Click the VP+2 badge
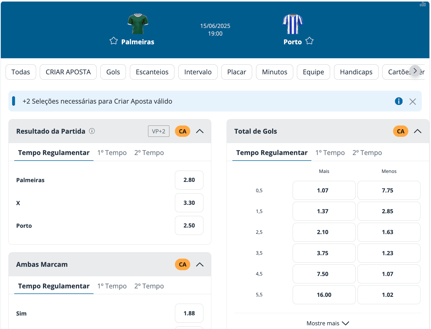 click(x=159, y=131)
